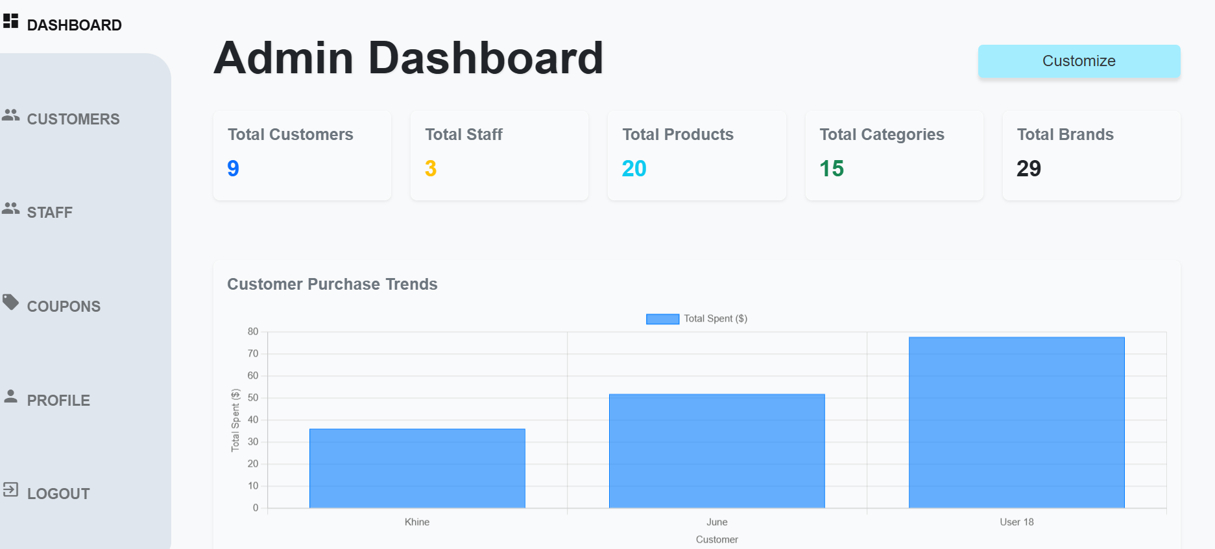Click the Profile person icon
The height and width of the screenshot is (549, 1215).
(x=10, y=396)
